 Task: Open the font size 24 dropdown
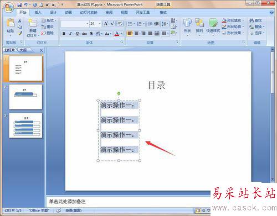(x=100, y=24)
